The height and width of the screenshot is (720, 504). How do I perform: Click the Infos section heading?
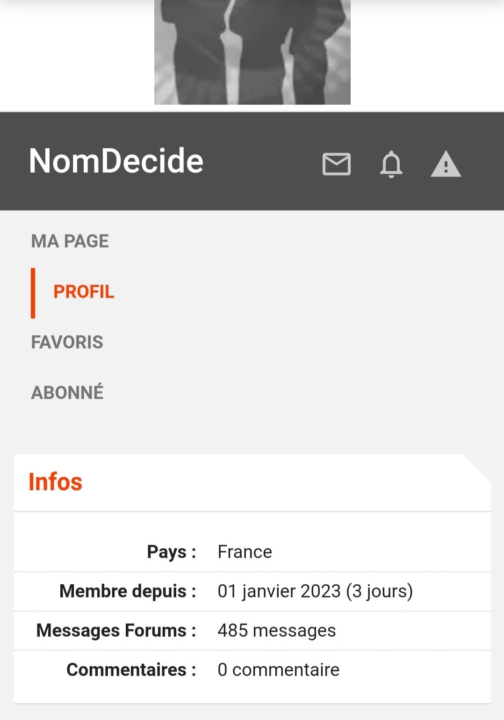pos(56,482)
